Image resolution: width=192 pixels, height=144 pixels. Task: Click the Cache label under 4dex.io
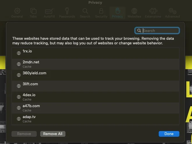click(27, 99)
